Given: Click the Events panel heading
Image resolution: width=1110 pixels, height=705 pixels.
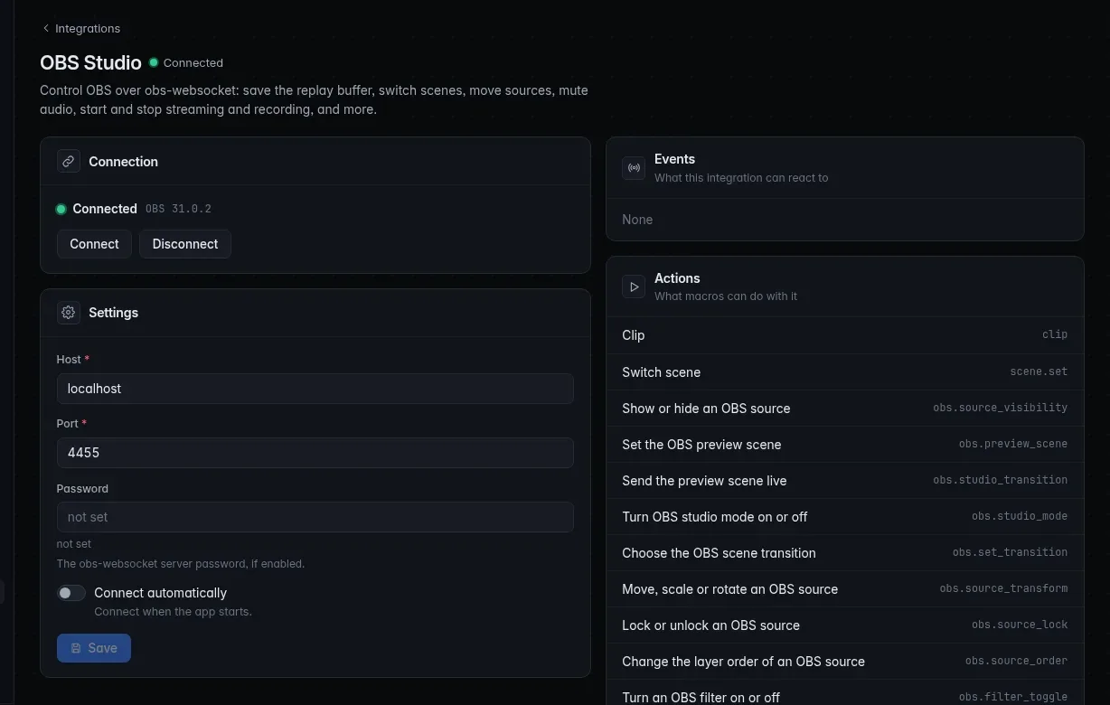Looking at the screenshot, I should tap(674, 159).
